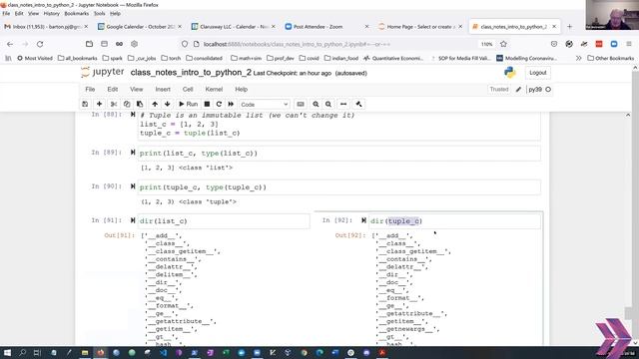Open Firefox History menu
This screenshot has height=359, width=639.
(51, 13)
